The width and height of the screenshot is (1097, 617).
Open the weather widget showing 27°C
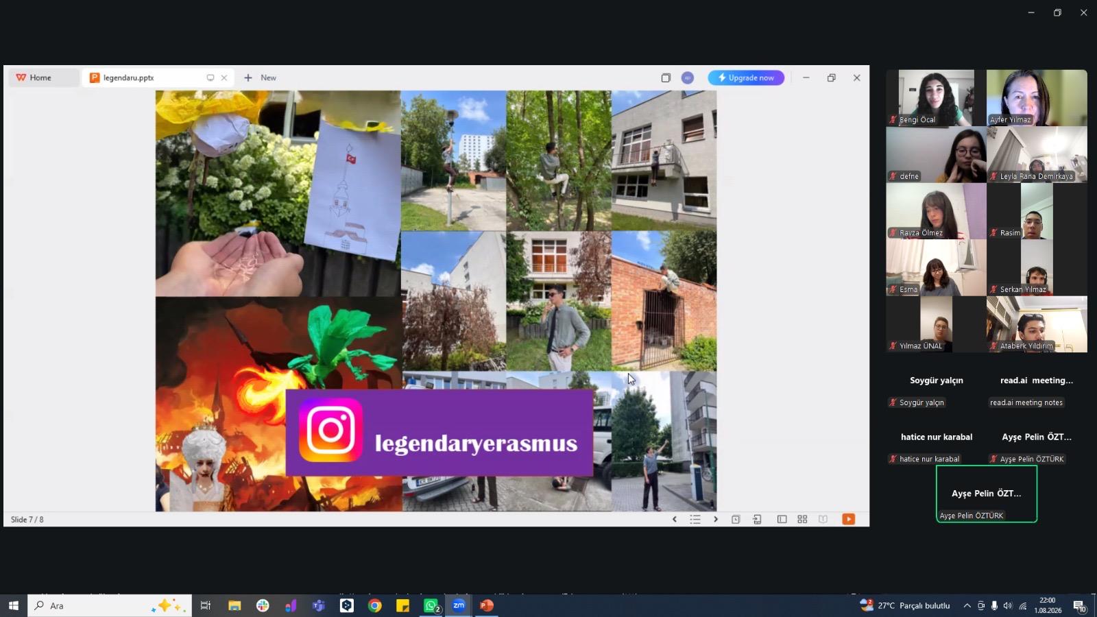point(905,605)
